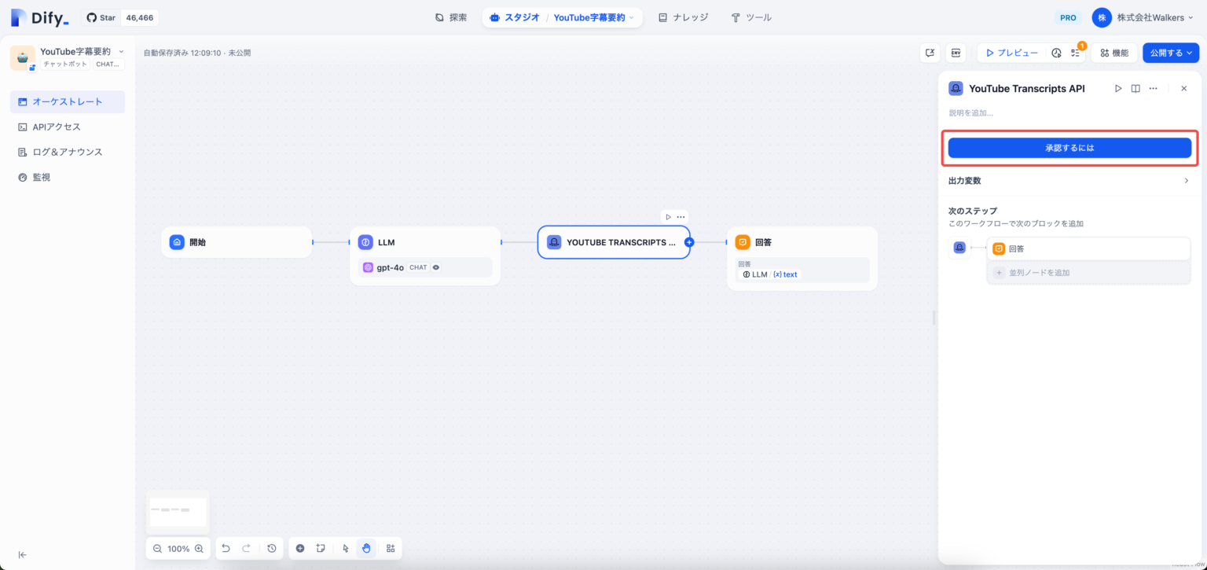
Task: Open the workflow version history icon
Action: click(x=272, y=548)
